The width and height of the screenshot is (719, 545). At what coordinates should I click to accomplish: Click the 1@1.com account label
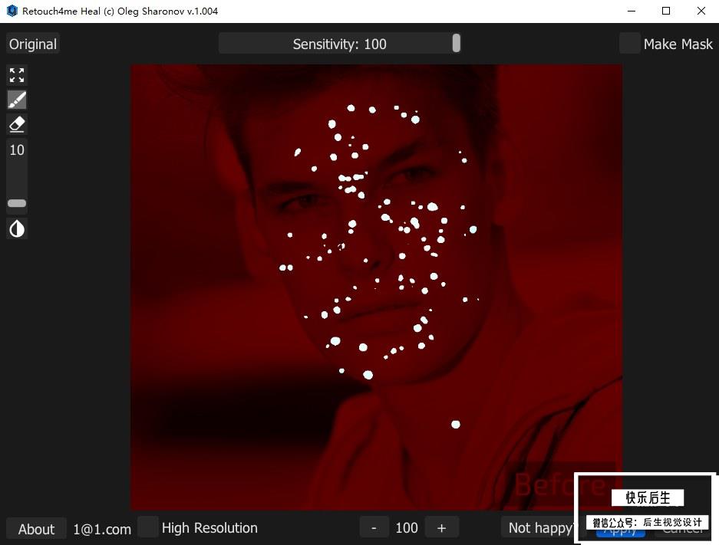(x=102, y=530)
